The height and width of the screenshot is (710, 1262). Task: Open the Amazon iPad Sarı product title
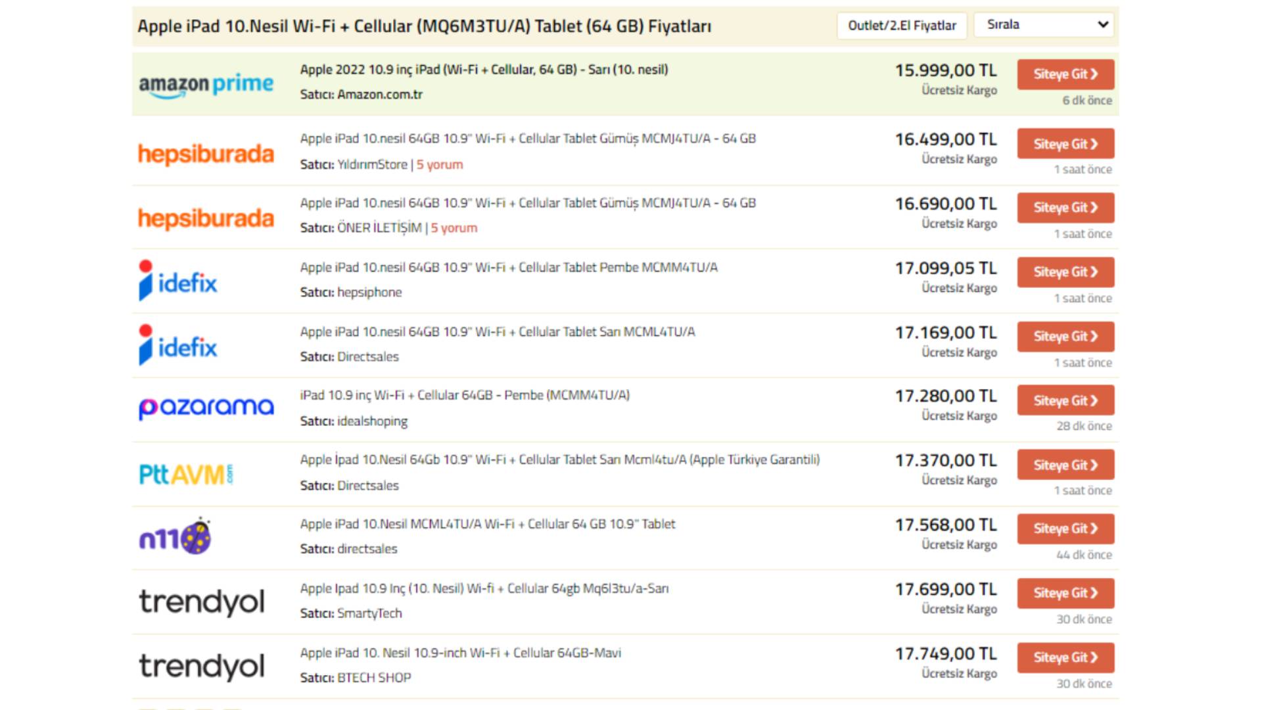click(484, 70)
